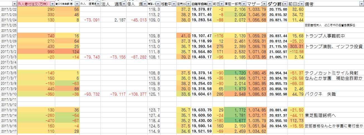Click the Dow change cell 303.31
The height and width of the screenshot is (135, 364).
click(296, 46)
